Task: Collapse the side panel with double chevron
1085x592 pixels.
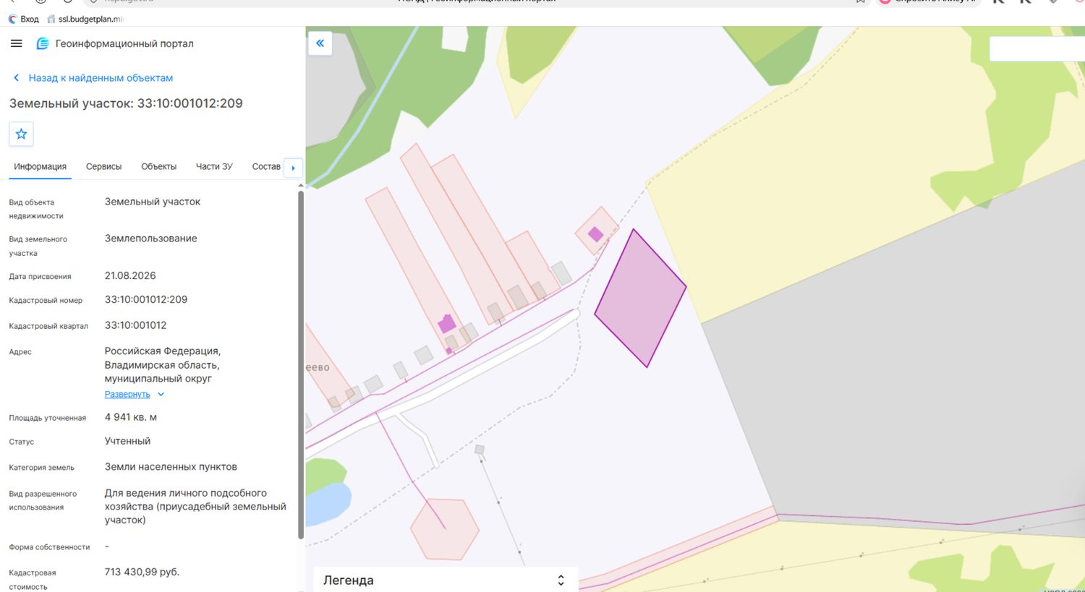Action: 320,43
